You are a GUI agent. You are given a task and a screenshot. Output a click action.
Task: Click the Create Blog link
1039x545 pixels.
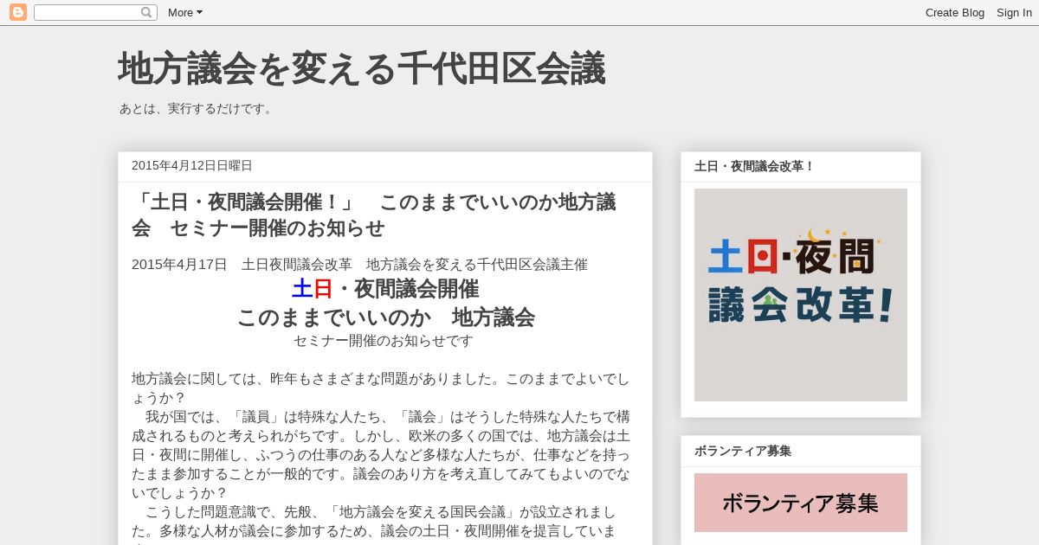click(x=954, y=12)
